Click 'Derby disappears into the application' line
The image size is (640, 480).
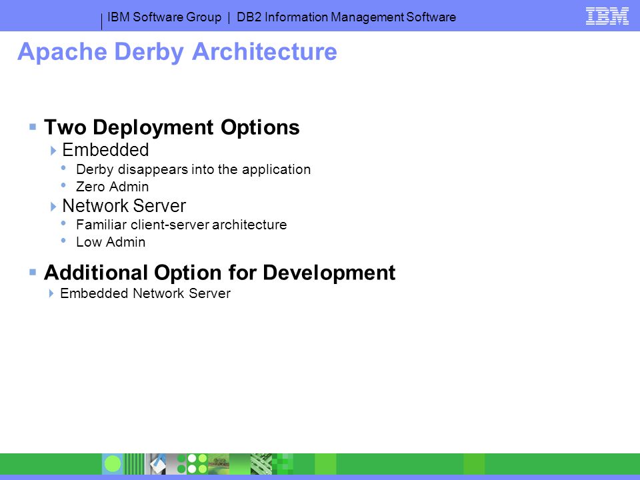[193, 169]
